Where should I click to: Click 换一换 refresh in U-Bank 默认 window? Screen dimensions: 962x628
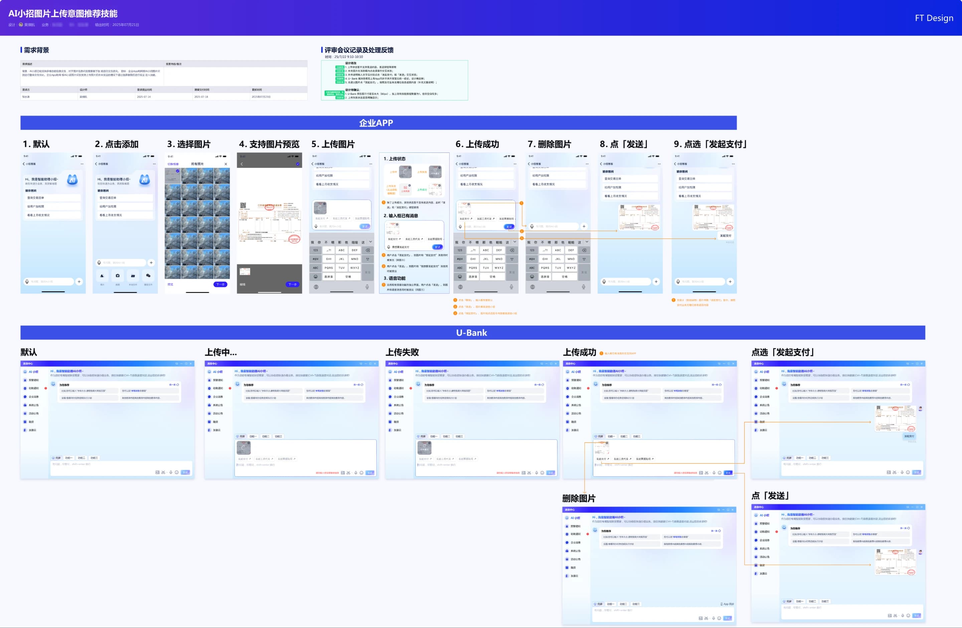click(174, 385)
